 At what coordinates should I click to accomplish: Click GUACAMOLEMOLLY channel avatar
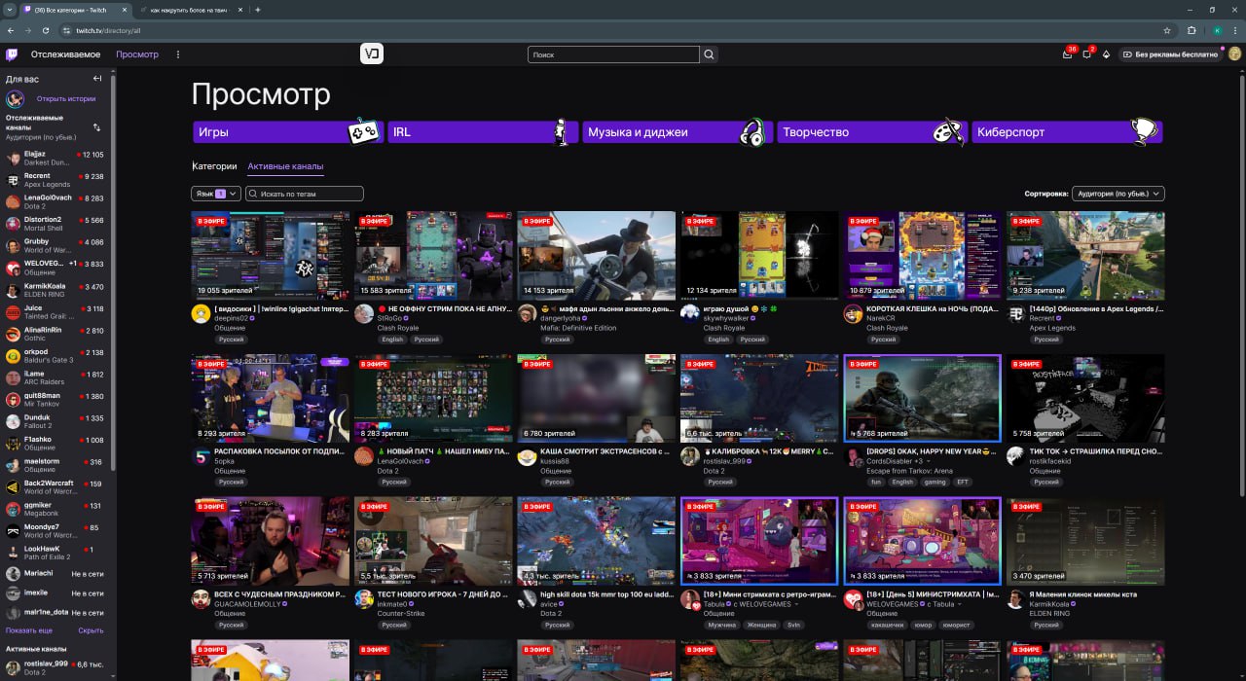(201, 598)
